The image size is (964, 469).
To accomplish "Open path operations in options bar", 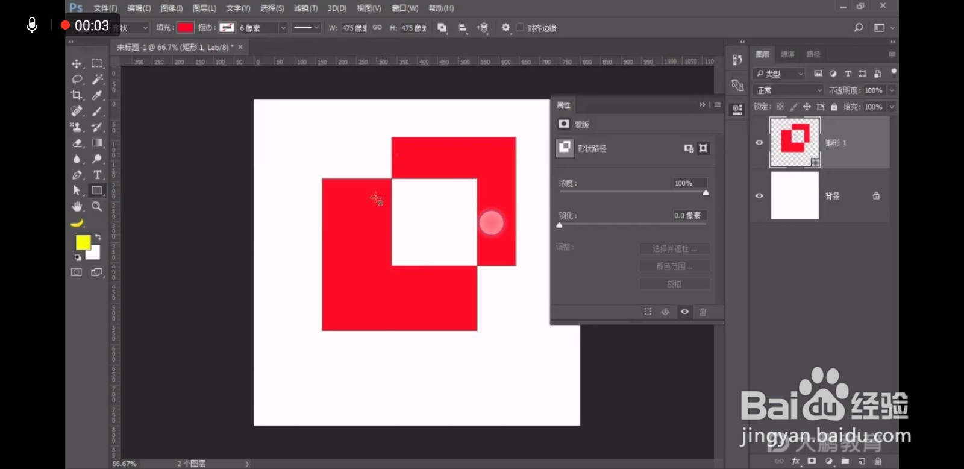I will coord(442,28).
